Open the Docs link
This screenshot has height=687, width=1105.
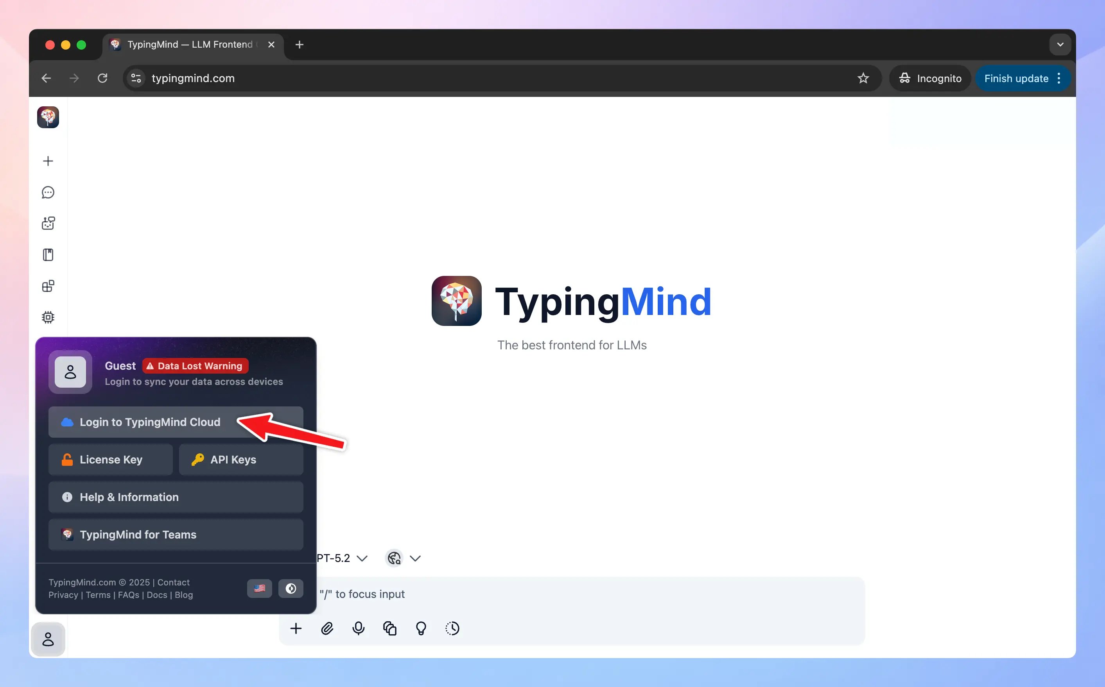(x=157, y=595)
